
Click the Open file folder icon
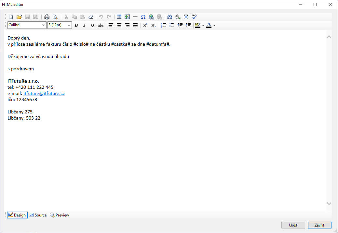(19, 17)
